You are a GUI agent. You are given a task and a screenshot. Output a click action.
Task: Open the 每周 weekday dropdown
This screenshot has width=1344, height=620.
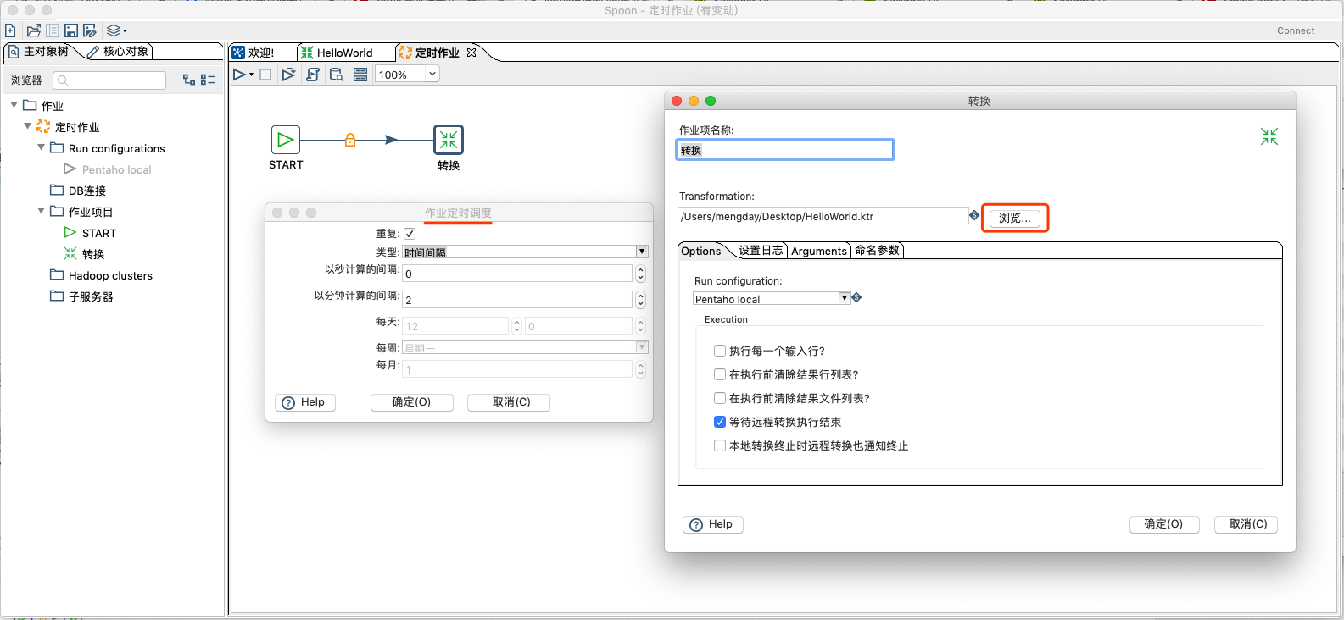click(642, 347)
